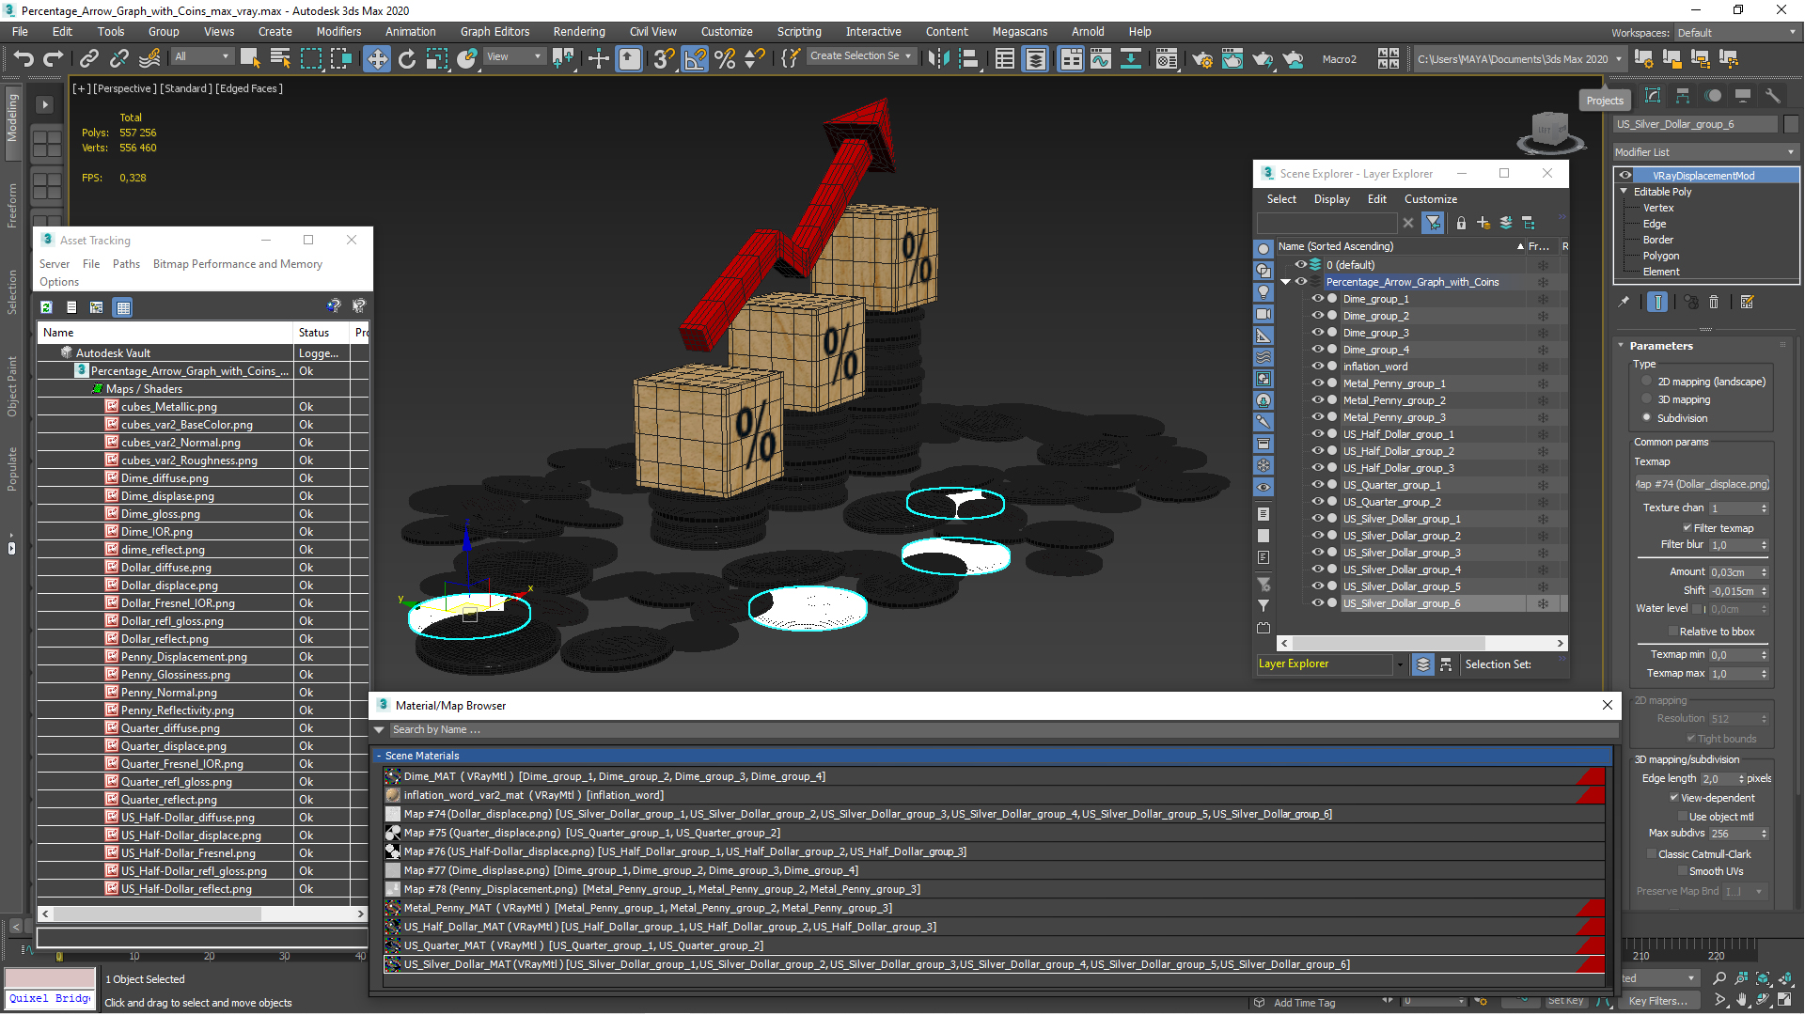Screen dimensions: 1805x1015
Task: Select 3D mapping radio option
Action: (1646, 399)
